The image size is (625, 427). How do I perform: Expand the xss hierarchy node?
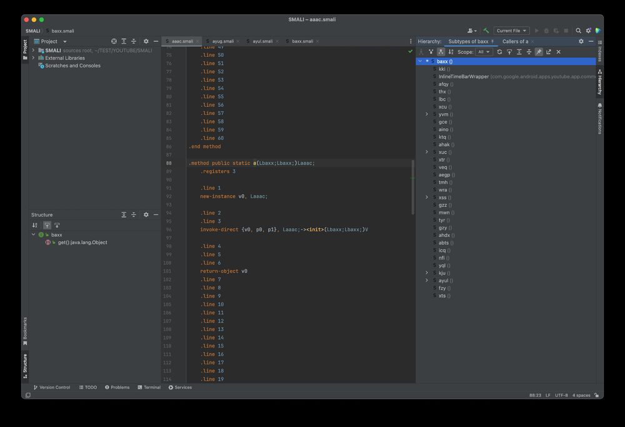(x=427, y=198)
